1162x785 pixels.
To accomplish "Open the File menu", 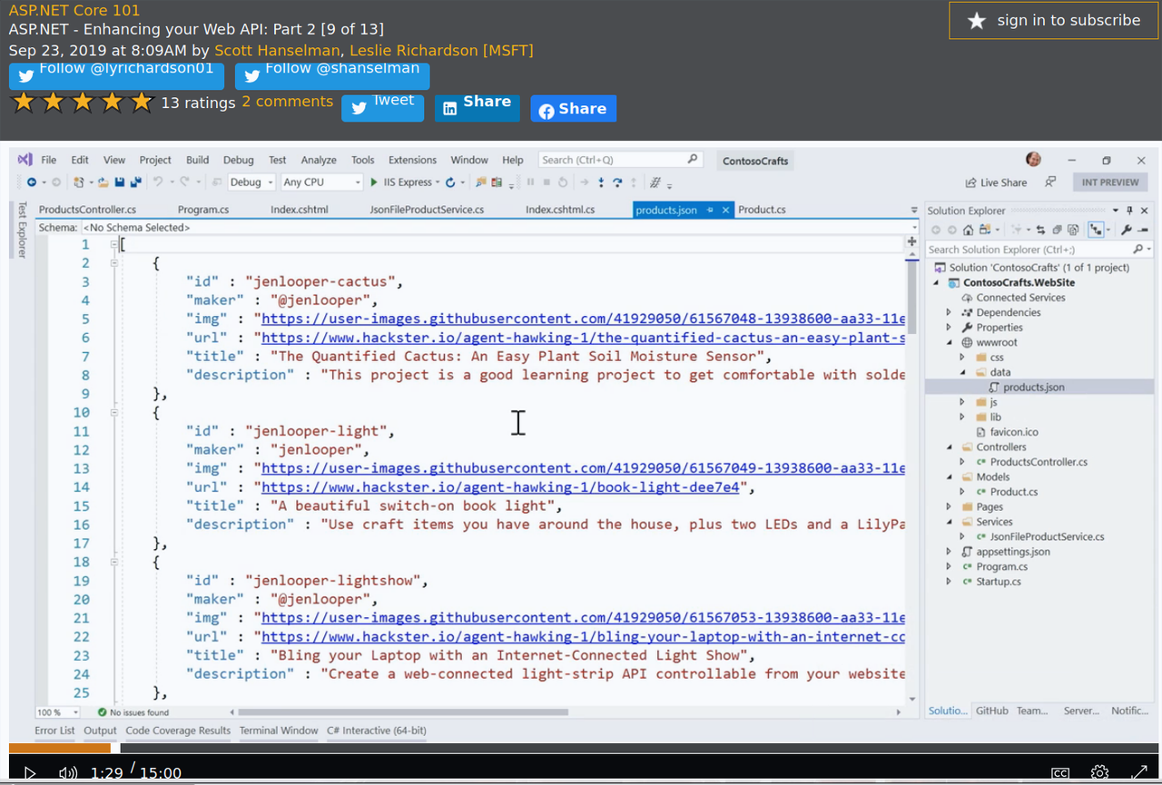I will [49, 160].
